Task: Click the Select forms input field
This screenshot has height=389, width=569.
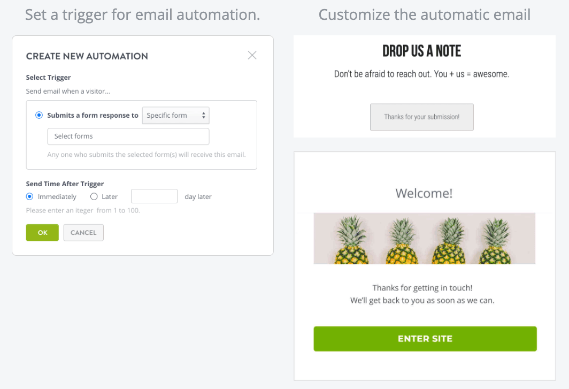Action: (128, 136)
